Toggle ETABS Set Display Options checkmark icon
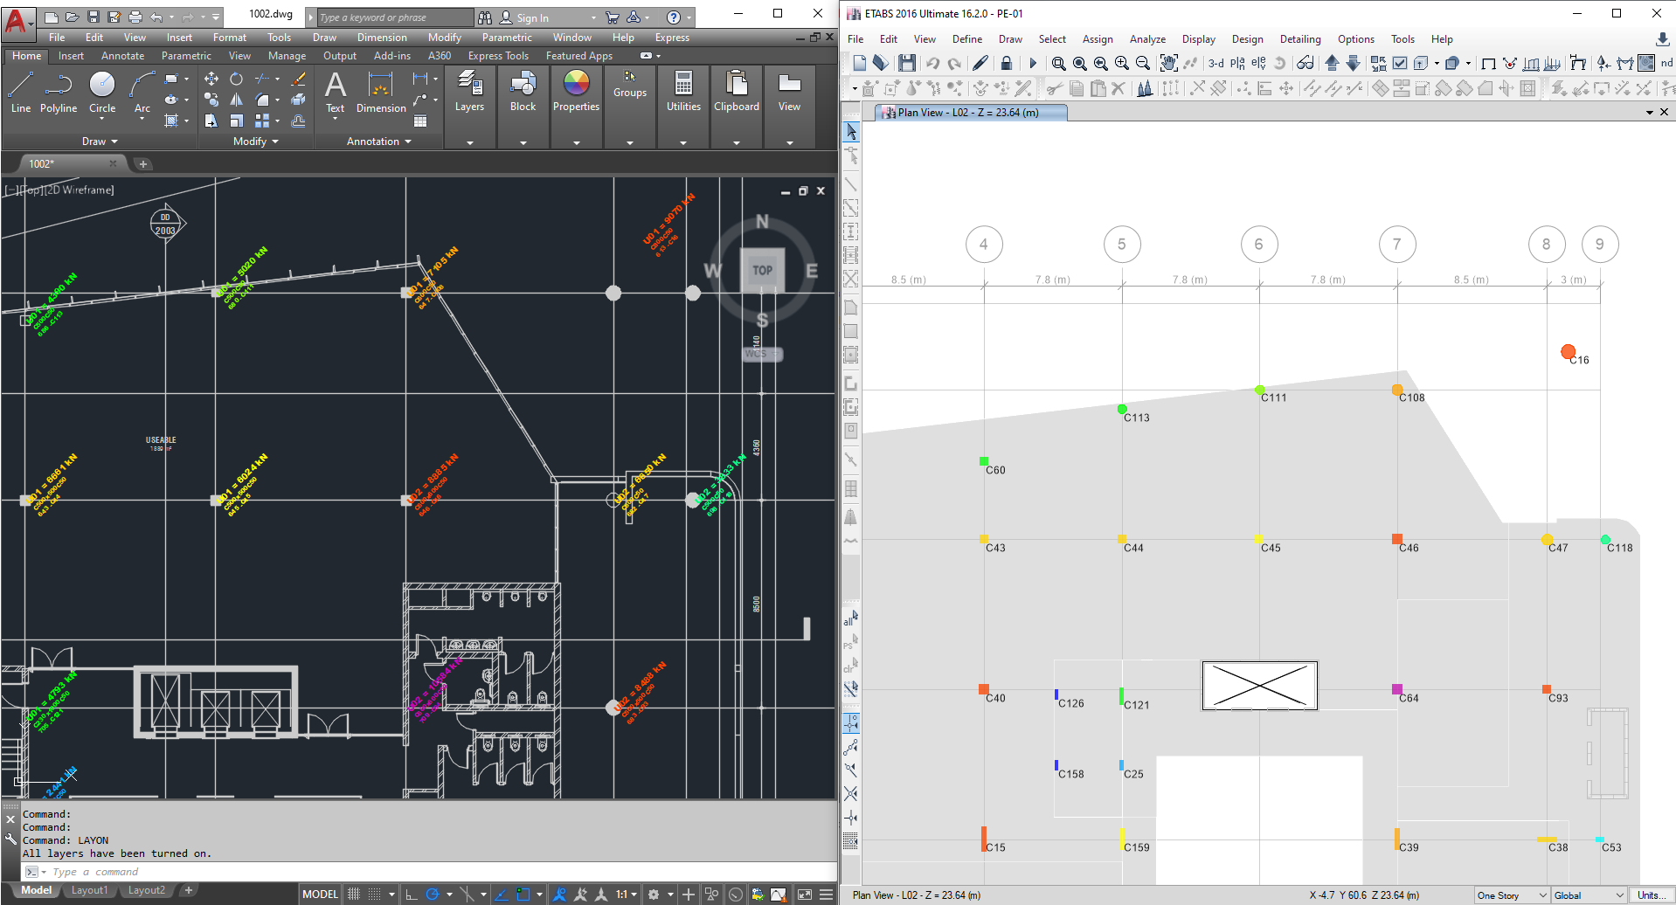 click(x=1400, y=63)
